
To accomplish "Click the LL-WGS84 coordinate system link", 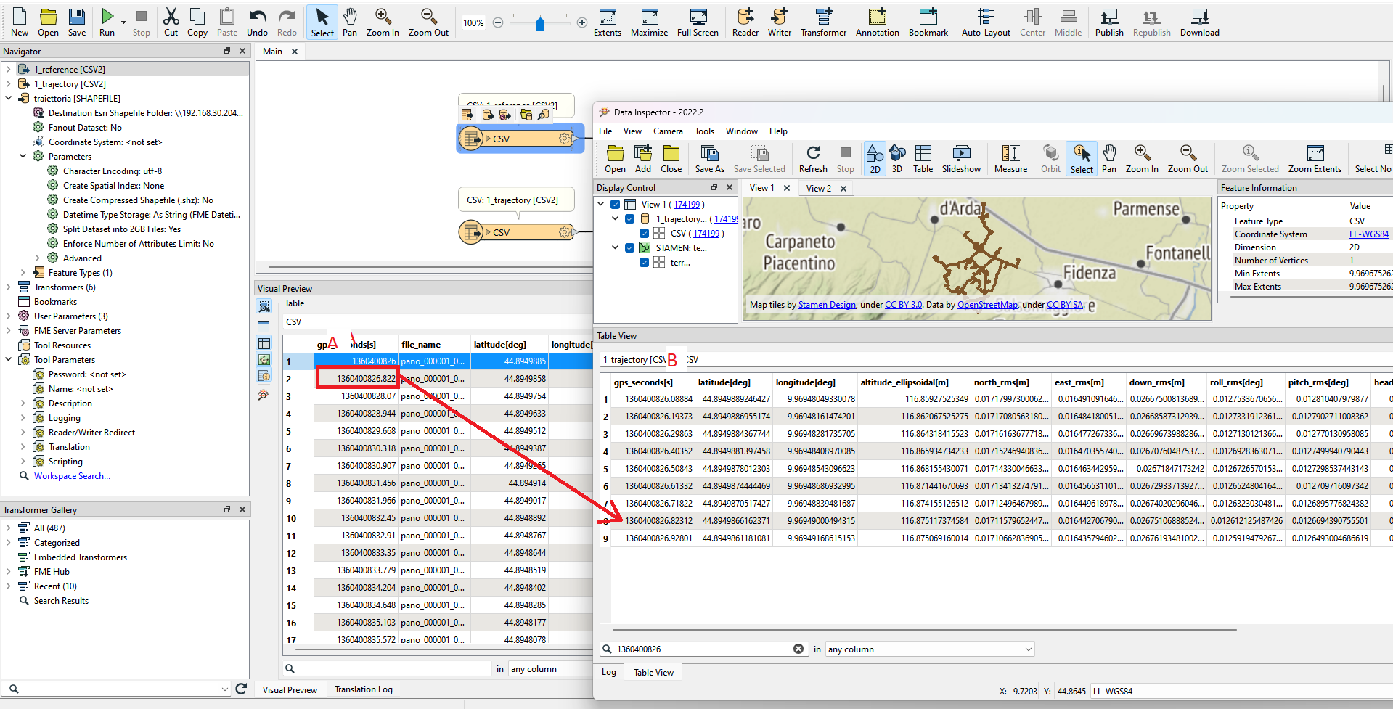I will (1368, 234).
